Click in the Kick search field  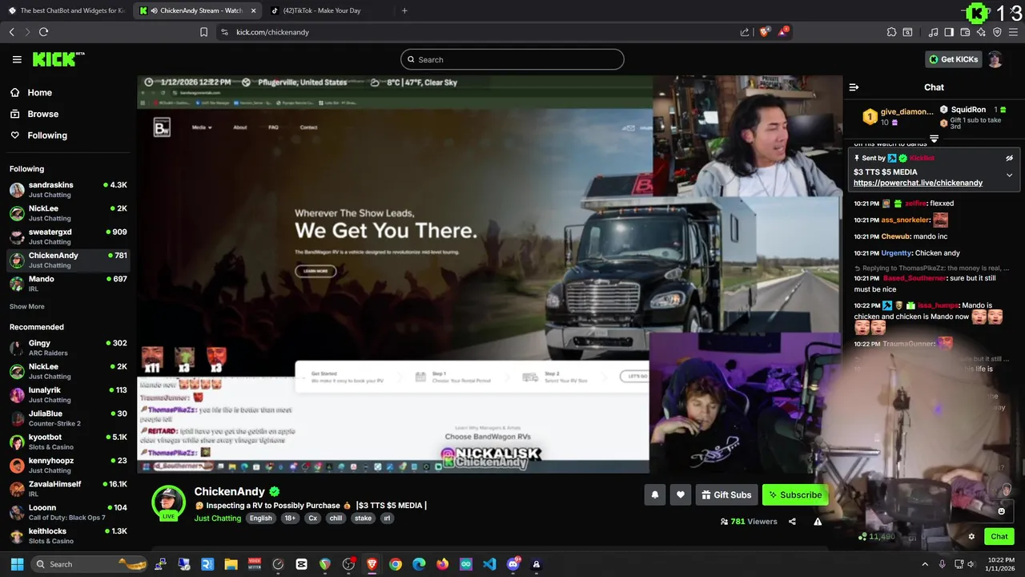coord(512,59)
